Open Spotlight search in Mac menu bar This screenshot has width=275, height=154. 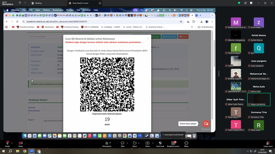pyautogui.click(x=186, y=10)
